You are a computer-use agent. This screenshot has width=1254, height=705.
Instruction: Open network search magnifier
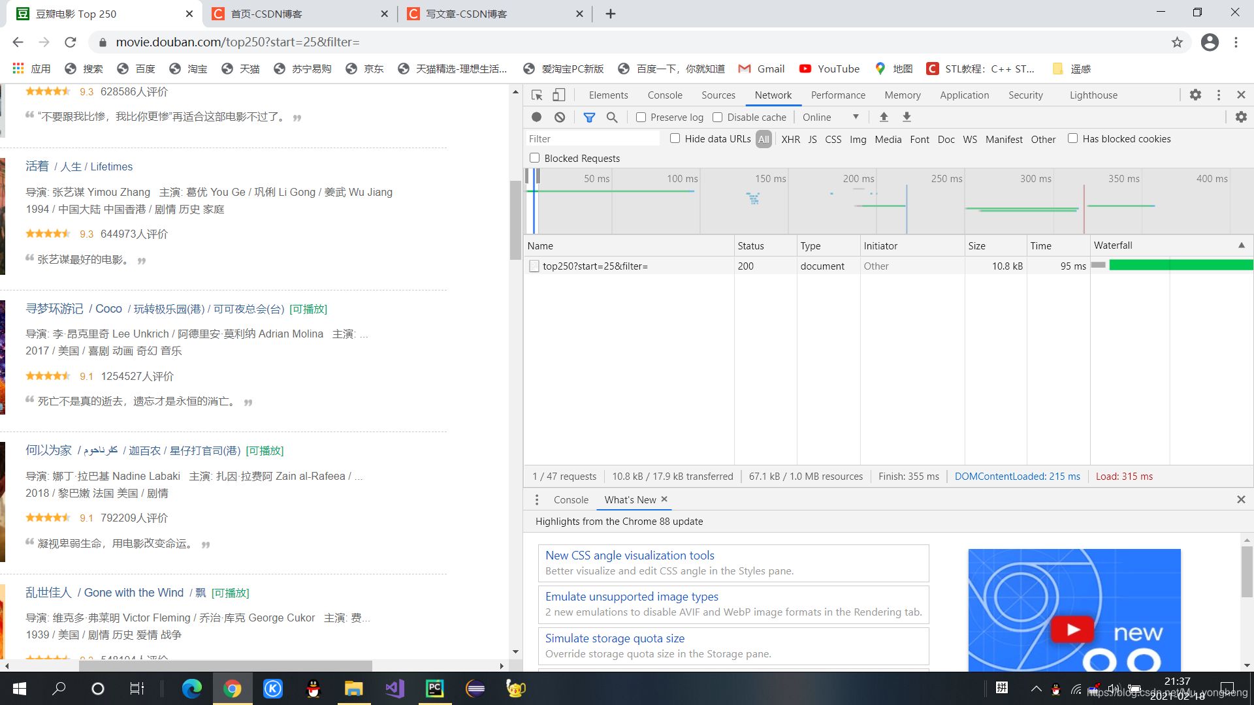pyautogui.click(x=612, y=117)
